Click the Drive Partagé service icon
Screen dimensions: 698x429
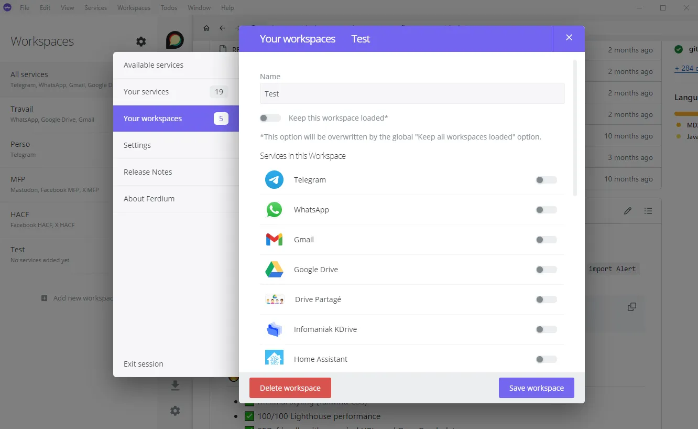(x=275, y=299)
